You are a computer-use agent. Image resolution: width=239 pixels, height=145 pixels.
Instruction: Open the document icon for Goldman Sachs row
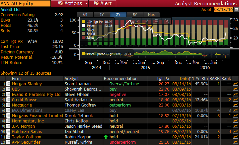(8, 132)
